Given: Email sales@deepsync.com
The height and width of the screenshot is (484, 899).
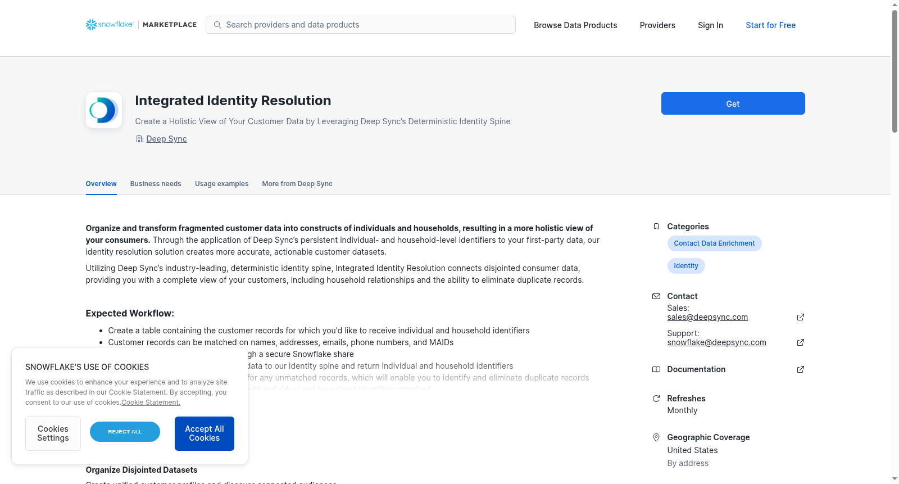Looking at the screenshot, I should coord(707,317).
